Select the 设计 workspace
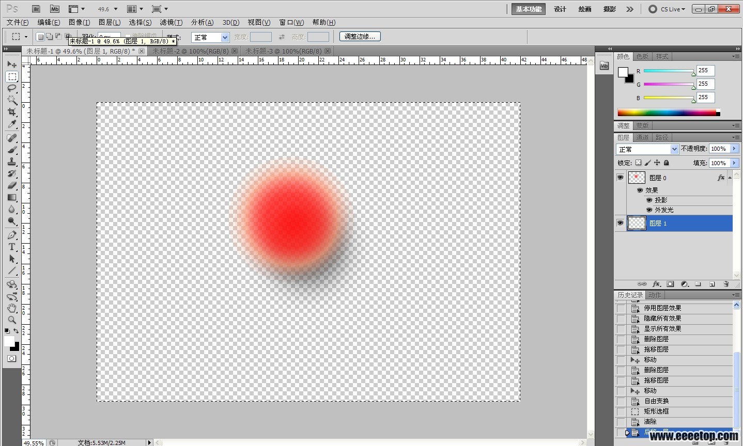The width and height of the screenshot is (743, 446). pos(560,9)
